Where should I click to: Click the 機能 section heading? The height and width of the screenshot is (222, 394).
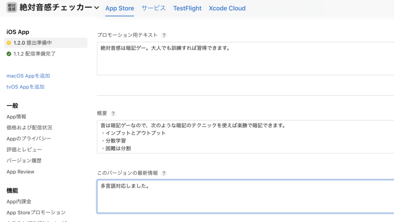coord(12,190)
